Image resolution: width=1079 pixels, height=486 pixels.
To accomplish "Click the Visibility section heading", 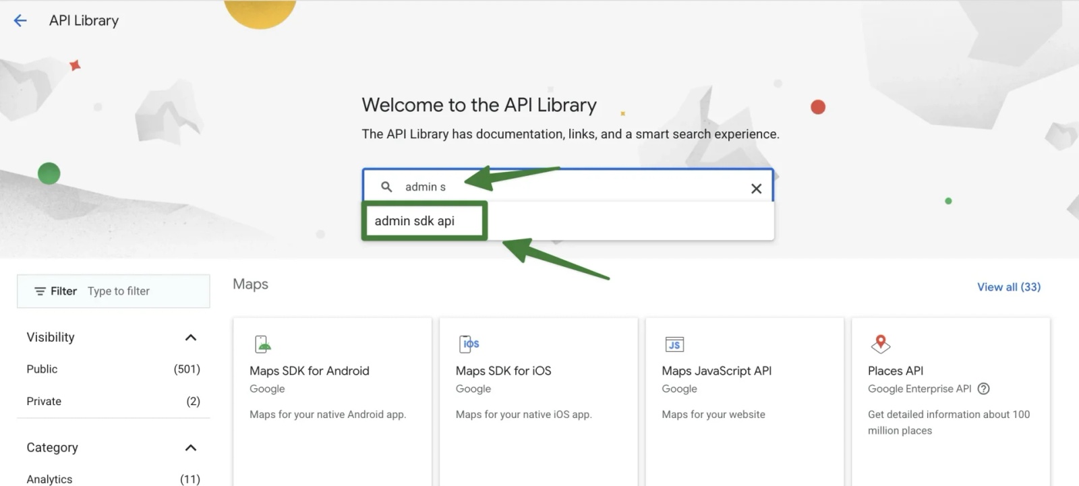I will click(x=51, y=337).
